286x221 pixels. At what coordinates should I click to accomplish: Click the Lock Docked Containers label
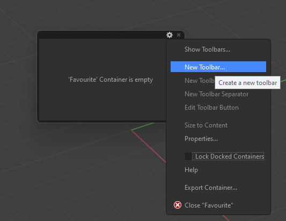pos(230,156)
